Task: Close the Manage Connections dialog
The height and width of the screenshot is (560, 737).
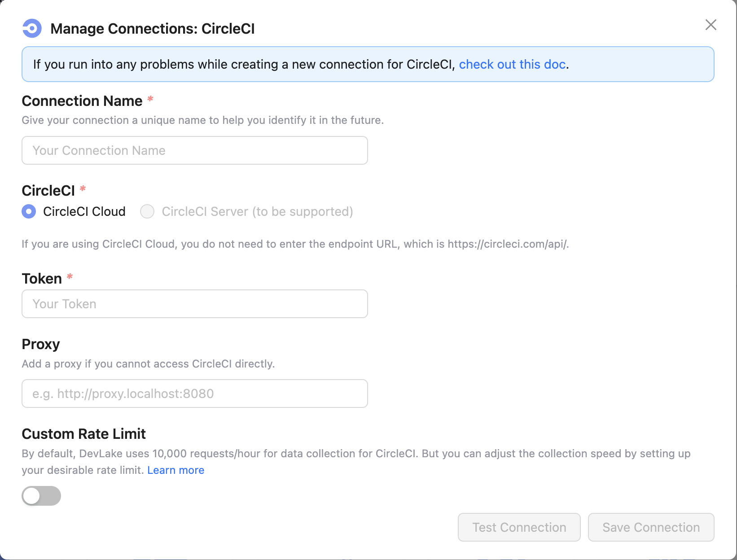Action: 711,25
